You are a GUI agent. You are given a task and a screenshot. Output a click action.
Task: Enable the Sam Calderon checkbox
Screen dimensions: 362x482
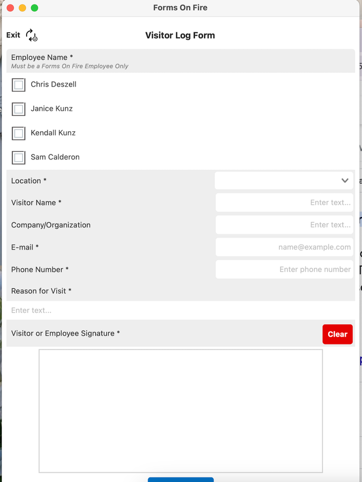19,158
